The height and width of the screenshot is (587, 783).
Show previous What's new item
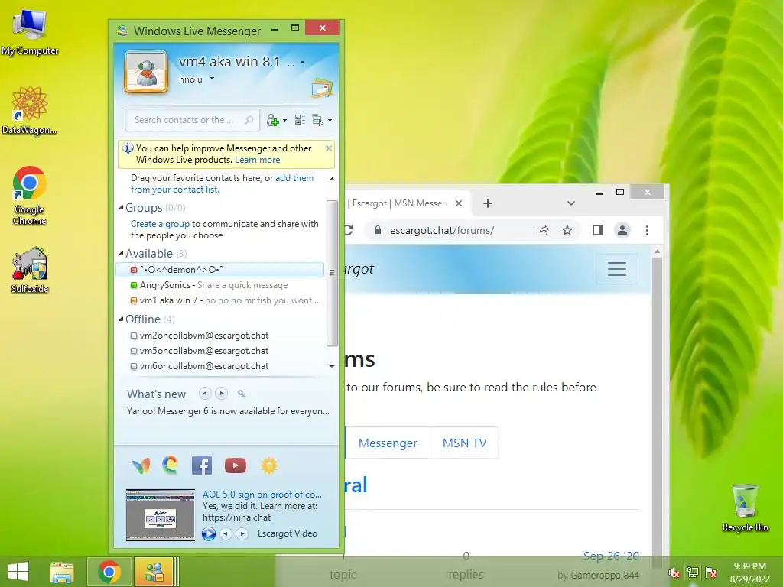click(205, 394)
